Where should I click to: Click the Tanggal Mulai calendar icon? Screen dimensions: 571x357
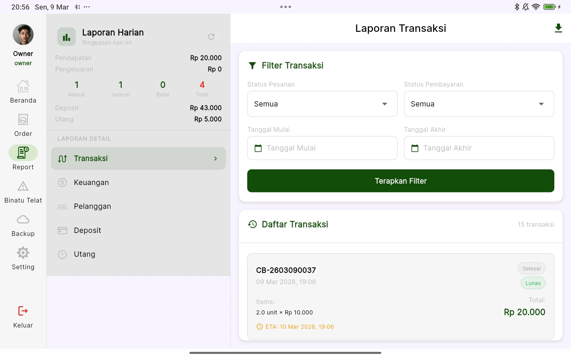coord(258,148)
